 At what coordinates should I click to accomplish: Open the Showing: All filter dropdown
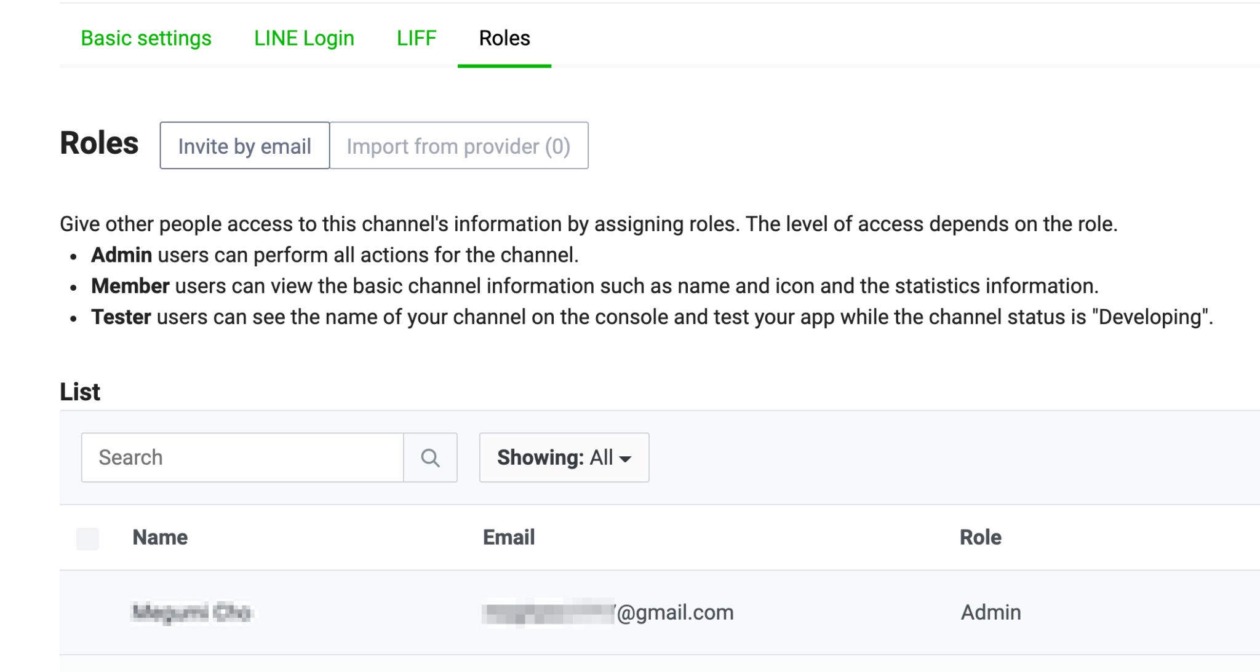tap(563, 457)
